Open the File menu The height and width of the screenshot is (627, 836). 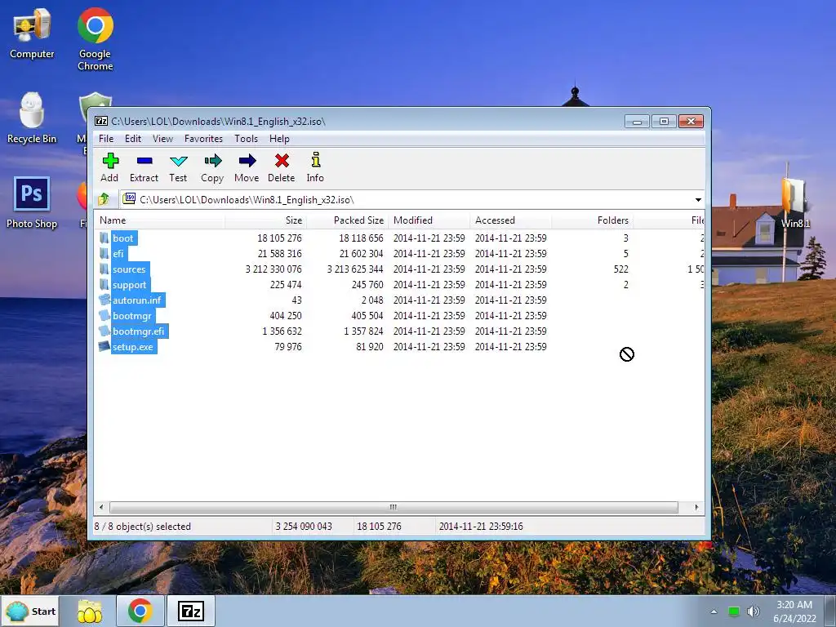click(106, 139)
